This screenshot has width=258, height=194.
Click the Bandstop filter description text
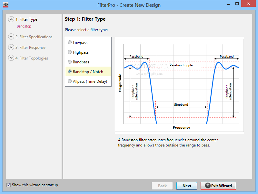pyautogui.click(x=168, y=143)
